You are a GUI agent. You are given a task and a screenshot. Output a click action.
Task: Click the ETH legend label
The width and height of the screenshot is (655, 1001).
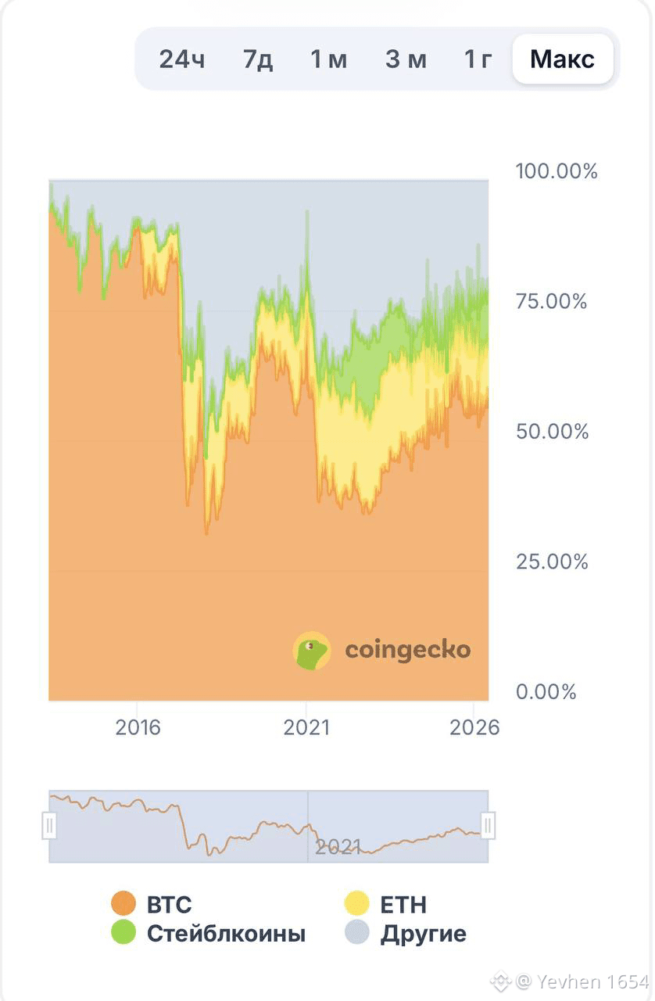pyautogui.click(x=403, y=904)
